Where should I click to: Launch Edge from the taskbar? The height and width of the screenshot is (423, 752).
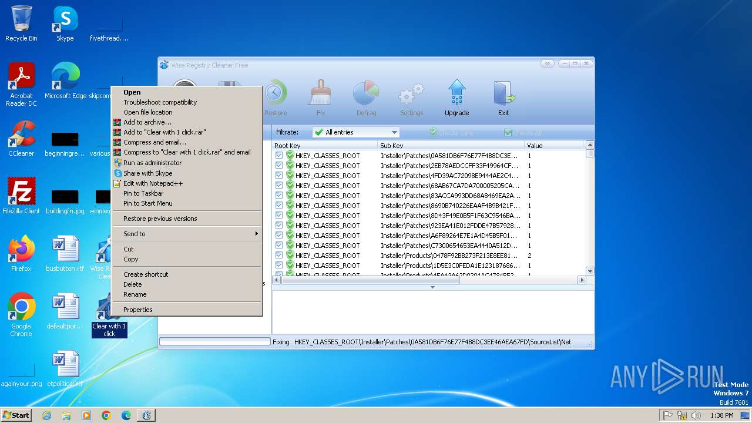pos(126,415)
